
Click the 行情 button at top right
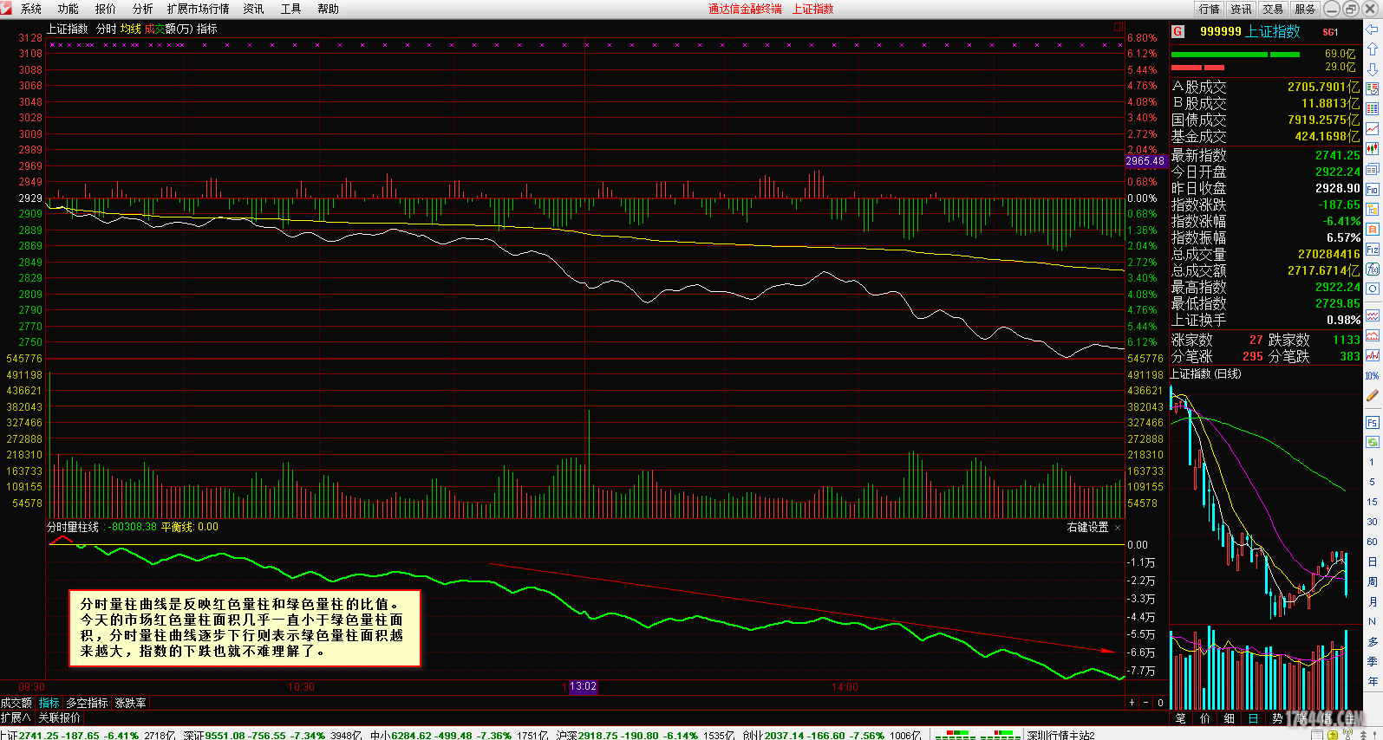pos(1209,9)
